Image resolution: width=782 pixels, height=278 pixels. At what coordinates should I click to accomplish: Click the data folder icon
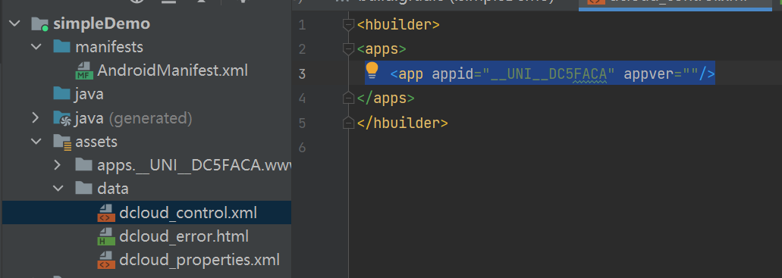pyautogui.click(x=83, y=189)
